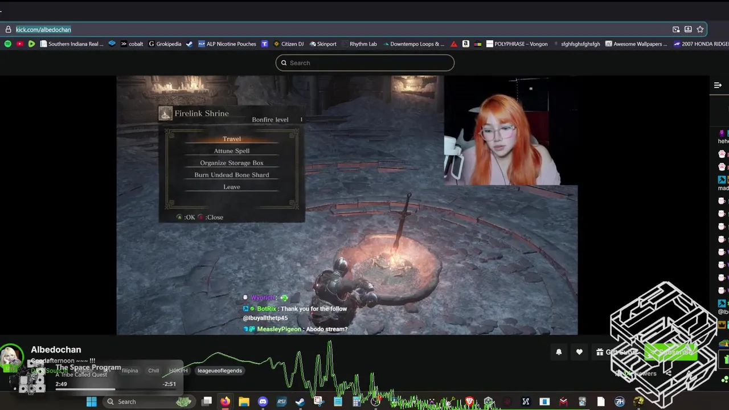Viewport: 729px width, 410px height.
Task: Click the Chill stream tag
Action: click(153, 371)
